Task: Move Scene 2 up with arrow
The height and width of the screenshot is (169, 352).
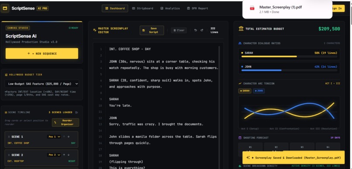Action: pyautogui.click(x=64, y=155)
